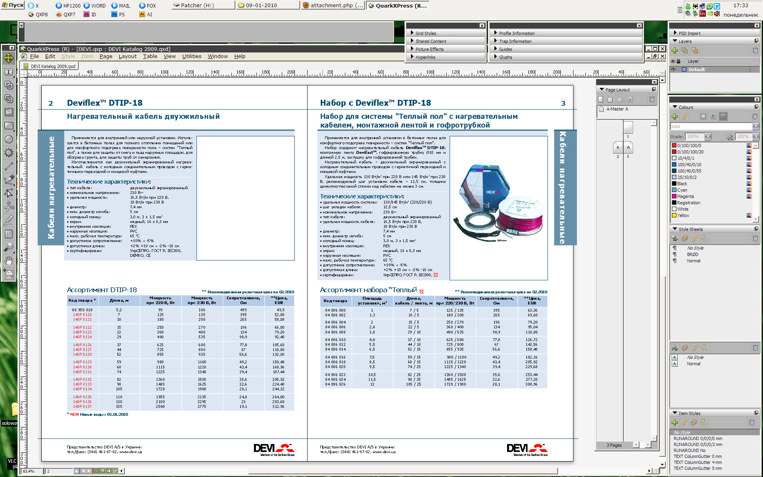Switch to 09-01-2010 folder taskbar button
The height and width of the screenshot is (477, 763).
coord(268,5)
